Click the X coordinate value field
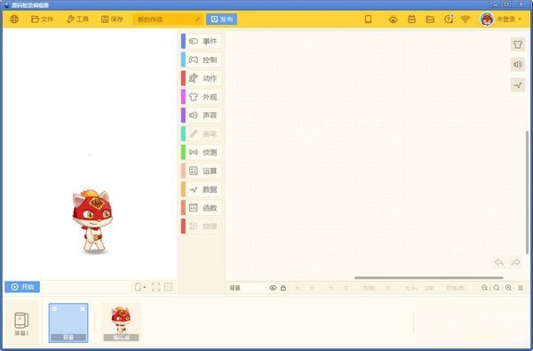533x351 pixels. click(312, 288)
